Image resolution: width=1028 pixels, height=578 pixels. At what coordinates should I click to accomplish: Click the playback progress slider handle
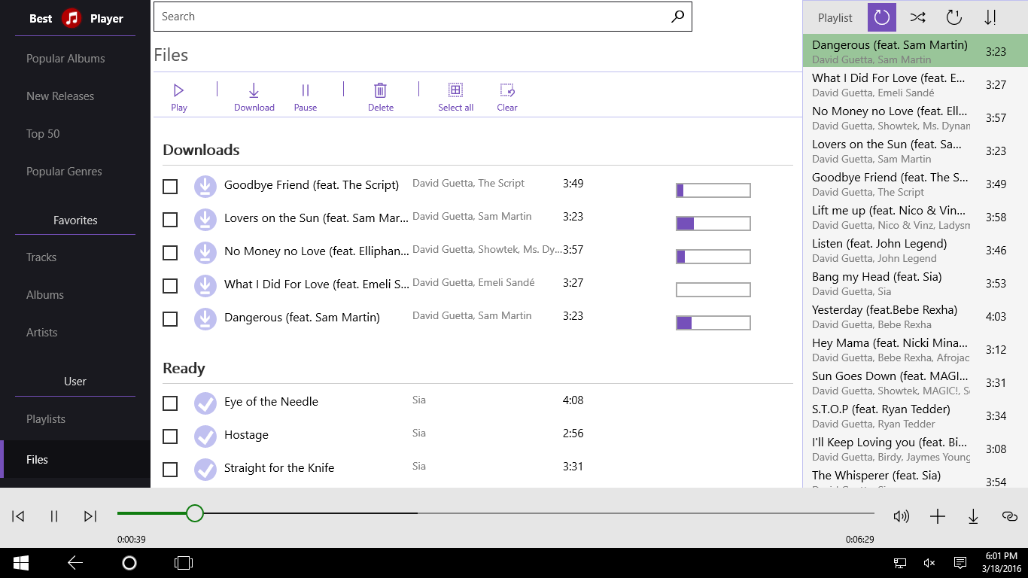pos(194,513)
